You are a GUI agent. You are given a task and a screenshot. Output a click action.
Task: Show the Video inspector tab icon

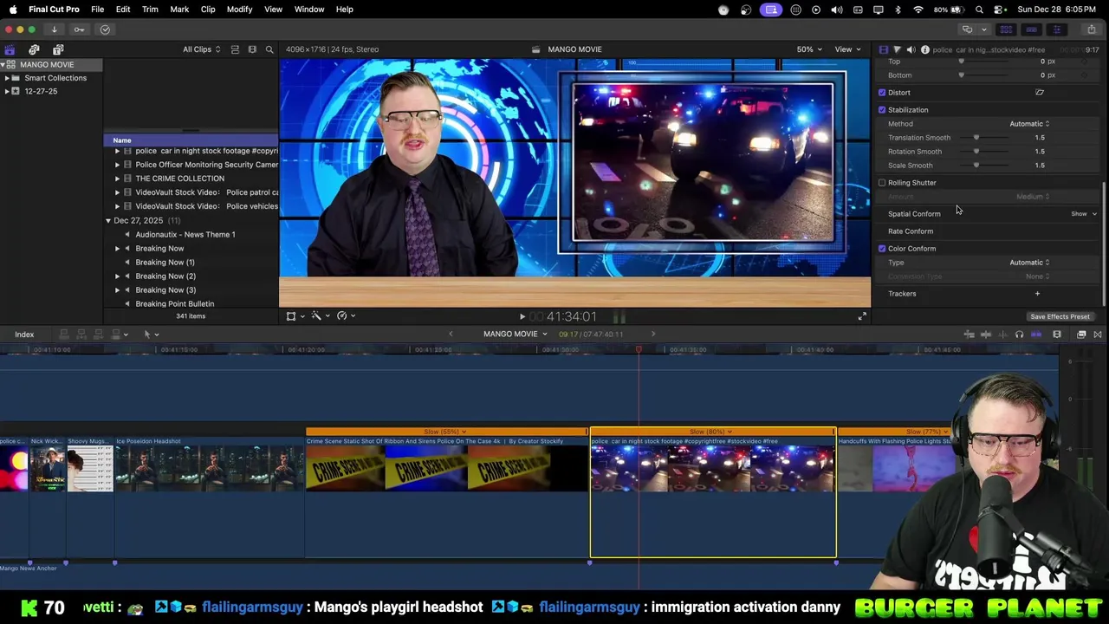coord(884,49)
